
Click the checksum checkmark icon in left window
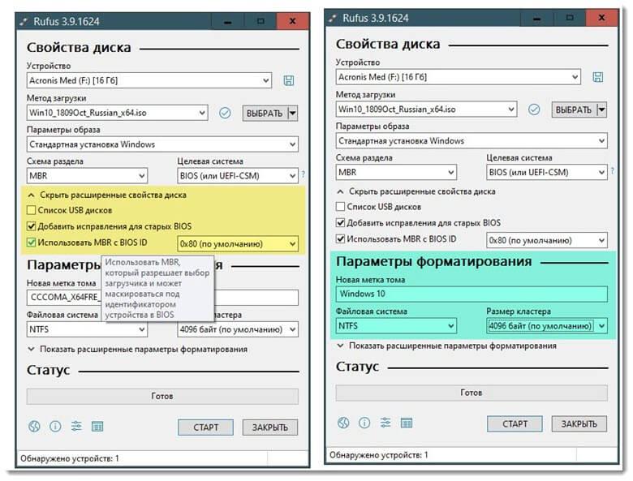point(225,113)
